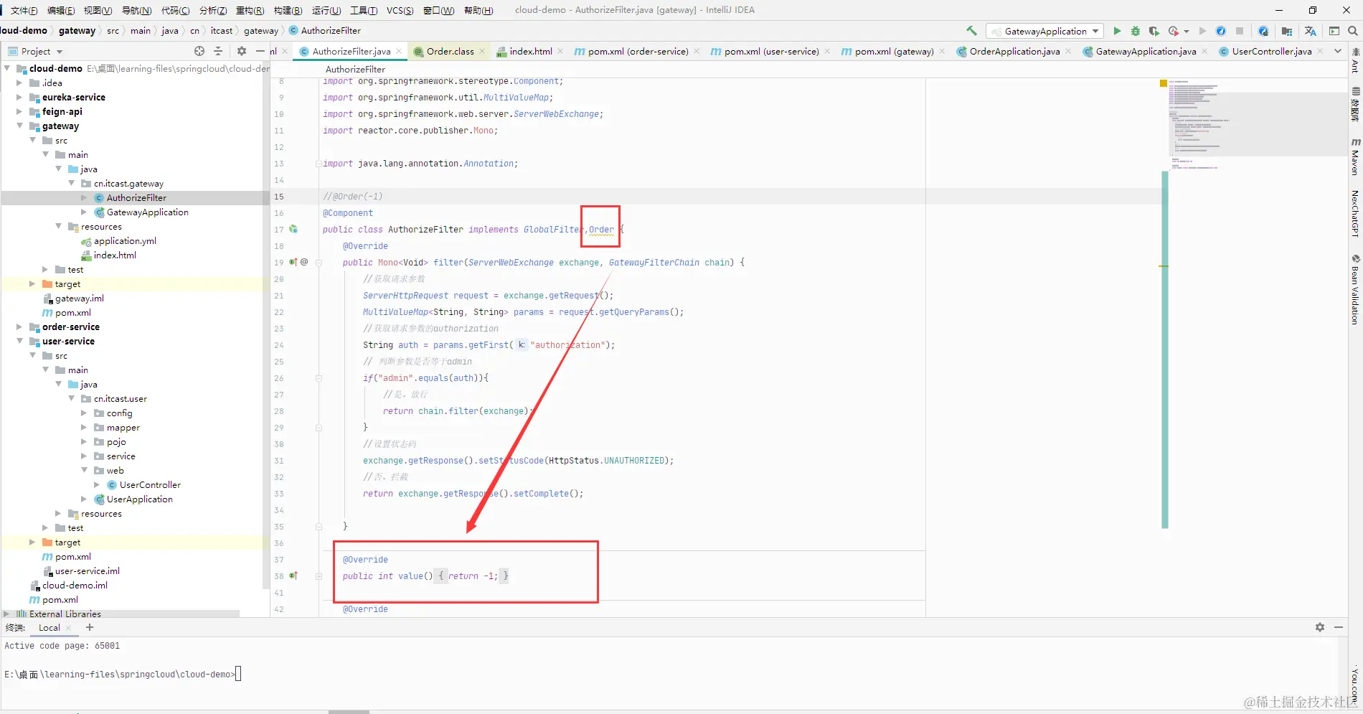This screenshot has width=1363, height=714.
Task: Click the AuthorizeFilter structure breadcrumb above code
Action: click(355, 69)
